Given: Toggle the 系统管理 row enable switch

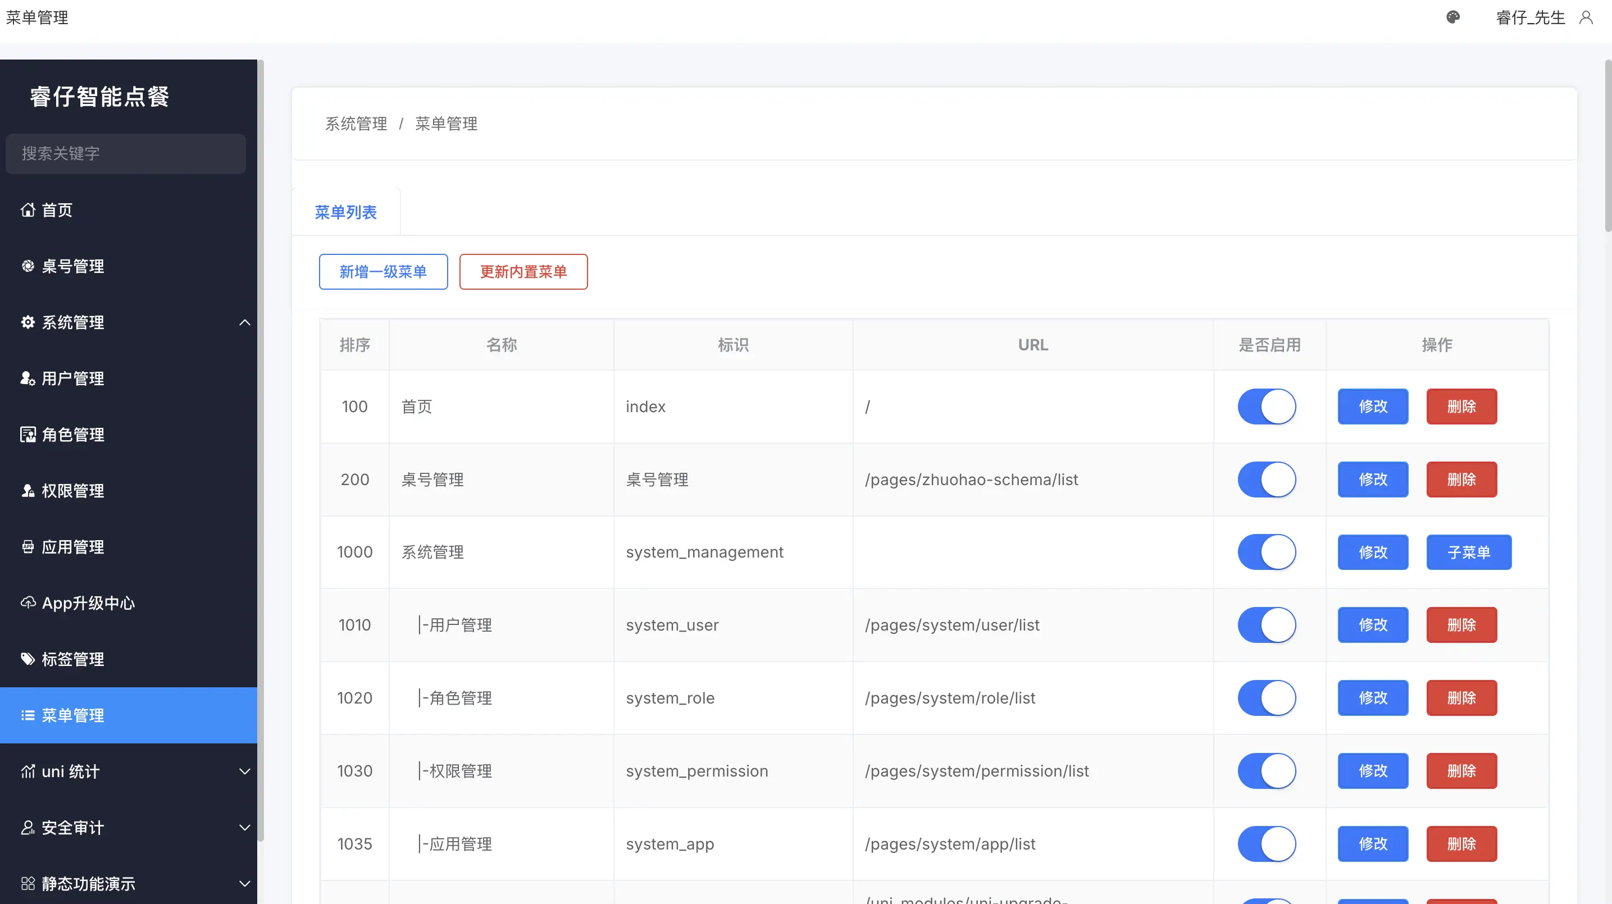Looking at the screenshot, I should 1267,552.
